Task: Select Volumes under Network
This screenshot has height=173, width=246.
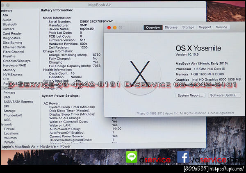Action: click(x=10, y=138)
